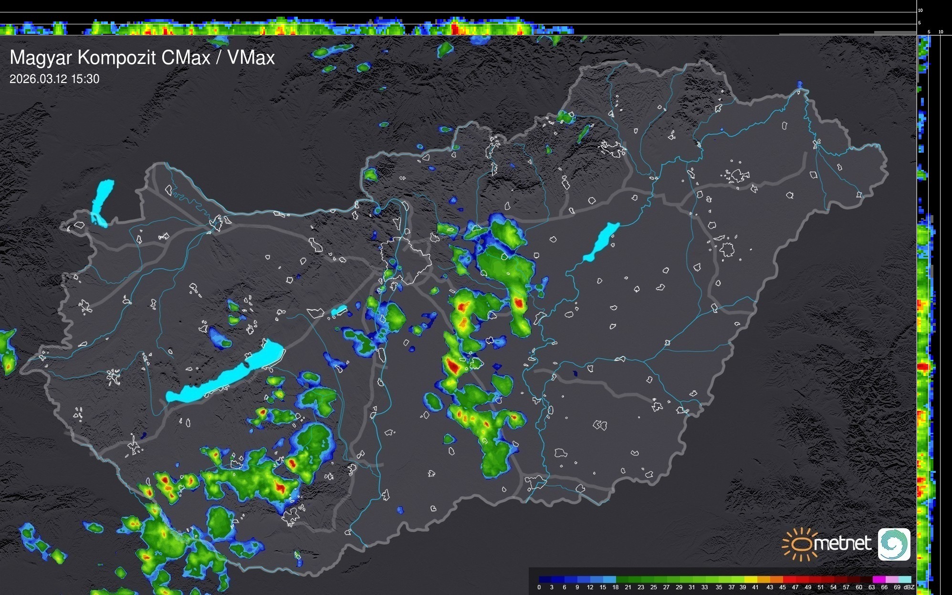Pick the orange 43 dBZ legend swatch

tap(776, 579)
